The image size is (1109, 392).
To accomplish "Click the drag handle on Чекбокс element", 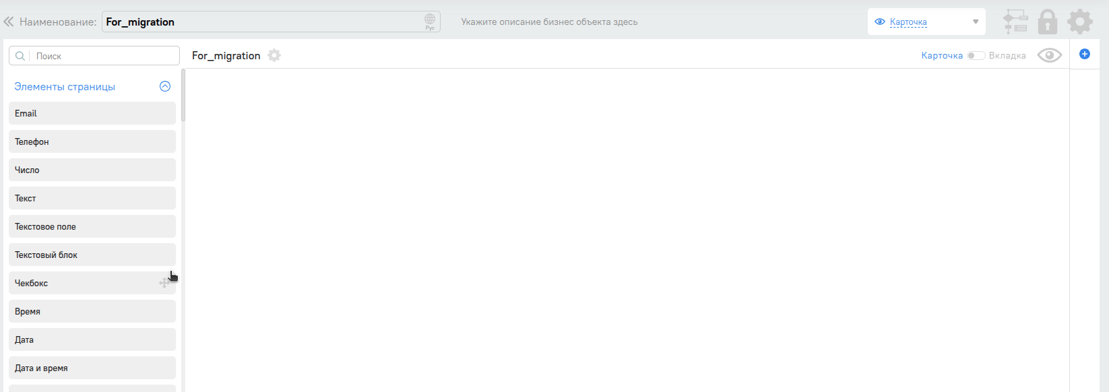I will [x=164, y=284].
